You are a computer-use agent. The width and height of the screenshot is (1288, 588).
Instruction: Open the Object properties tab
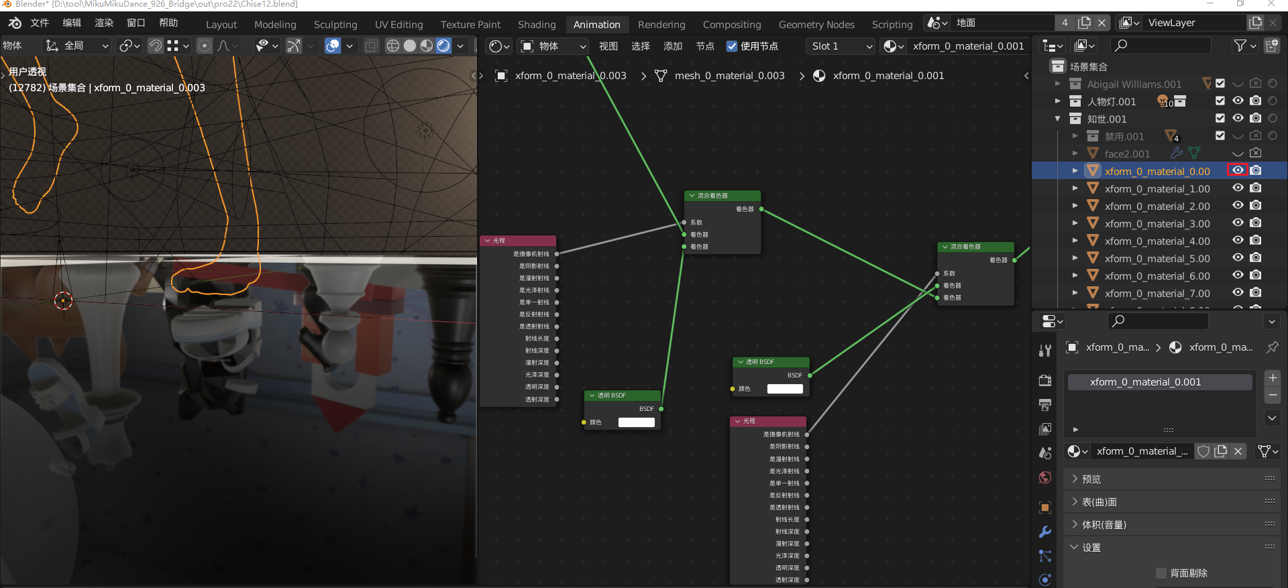tap(1045, 508)
